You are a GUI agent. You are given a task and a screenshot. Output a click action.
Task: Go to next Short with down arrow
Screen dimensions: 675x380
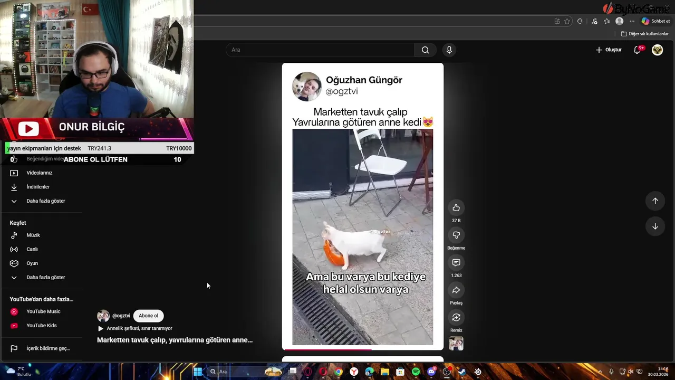click(x=655, y=226)
